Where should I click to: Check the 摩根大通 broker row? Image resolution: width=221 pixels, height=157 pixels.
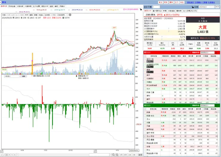pos(145,60)
